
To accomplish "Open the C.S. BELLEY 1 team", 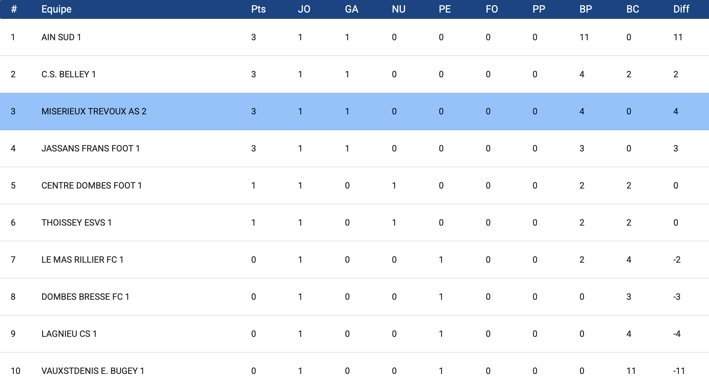I will [x=68, y=74].
